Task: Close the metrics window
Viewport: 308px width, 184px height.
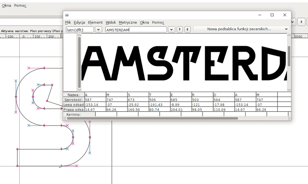Action: tap(285, 15)
